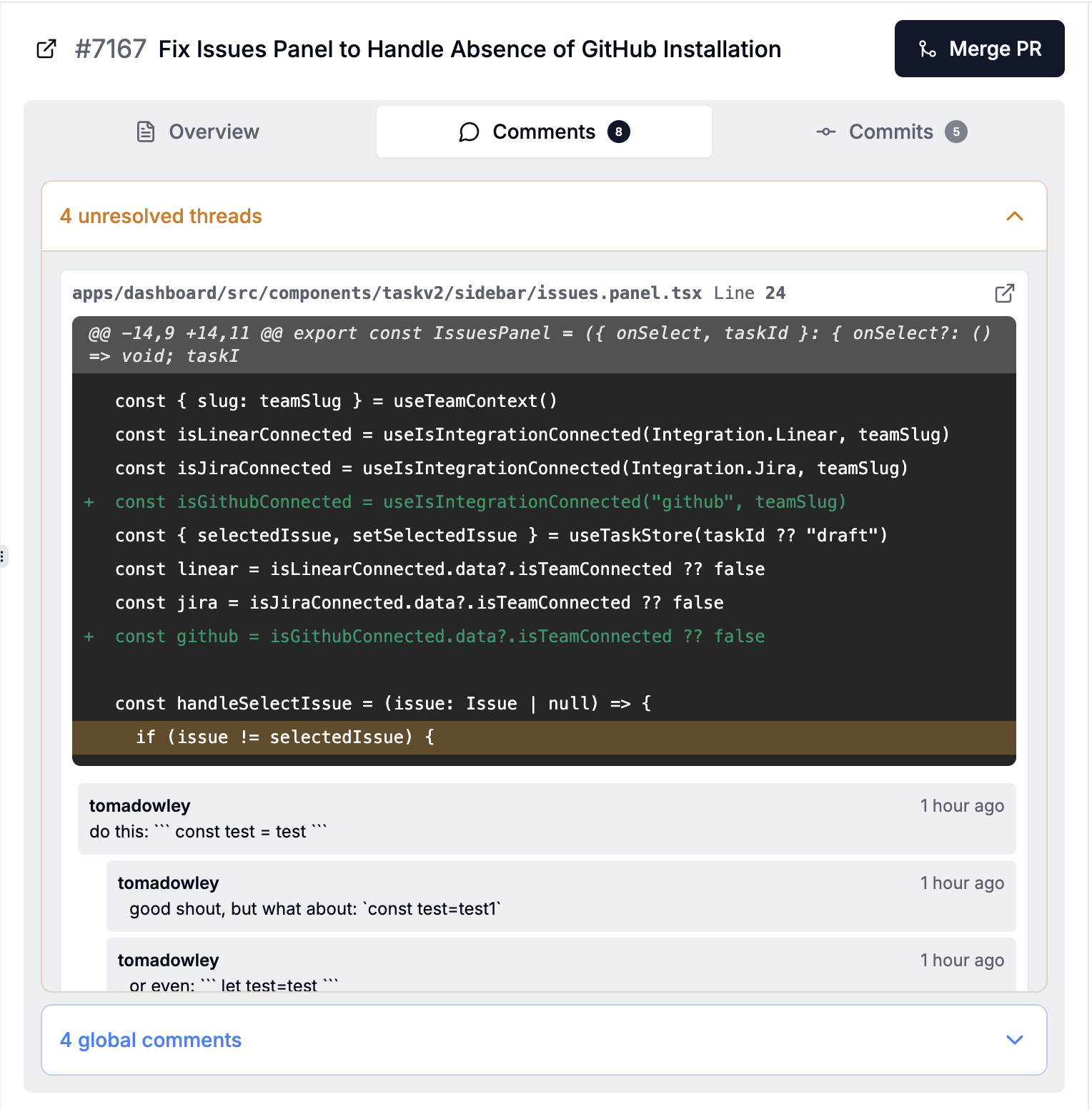1092x1110 pixels.
Task: Toggle the "4 unresolved threads" section header
Action: click(x=161, y=216)
